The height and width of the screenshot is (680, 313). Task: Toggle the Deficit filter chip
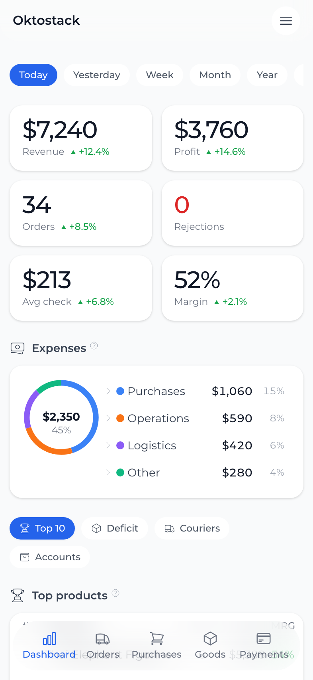[x=114, y=528]
